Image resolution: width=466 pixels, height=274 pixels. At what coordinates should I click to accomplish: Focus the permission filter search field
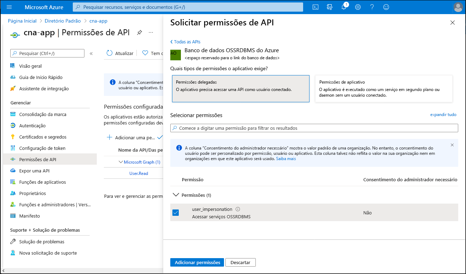point(314,128)
